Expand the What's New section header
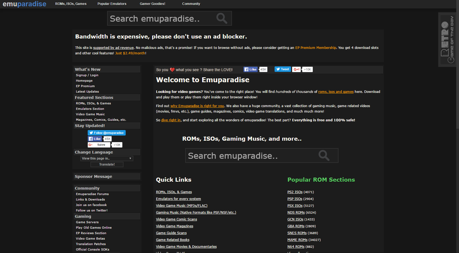This screenshot has height=253, width=459. [107, 69]
